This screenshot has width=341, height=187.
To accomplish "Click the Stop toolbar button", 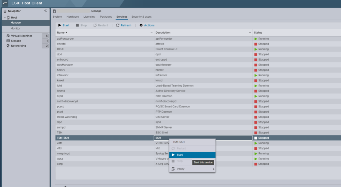I will [81, 25].
